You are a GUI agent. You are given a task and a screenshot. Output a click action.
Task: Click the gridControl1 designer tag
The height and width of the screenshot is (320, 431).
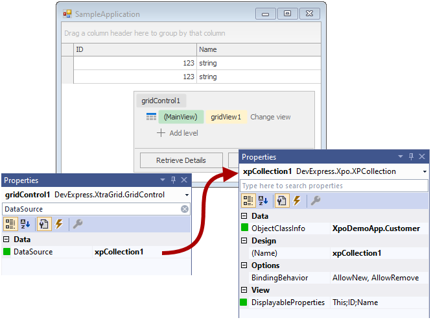tap(161, 101)
